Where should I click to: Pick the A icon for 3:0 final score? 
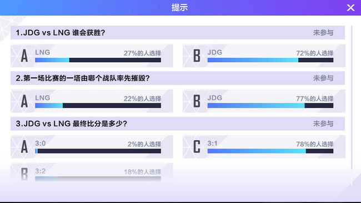pyautogui.click(x=24, y=146)
